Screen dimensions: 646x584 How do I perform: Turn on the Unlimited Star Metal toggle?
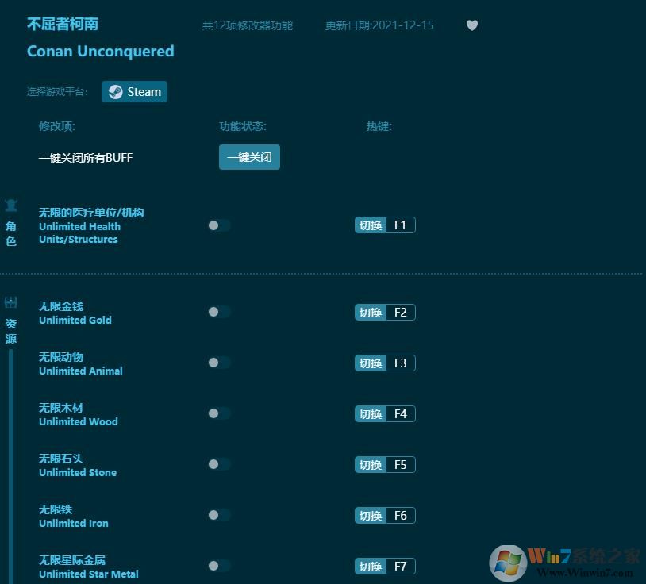217,566
